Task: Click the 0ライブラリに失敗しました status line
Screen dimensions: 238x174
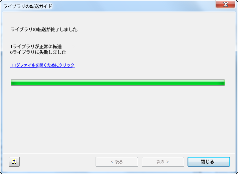Action: 38,52
